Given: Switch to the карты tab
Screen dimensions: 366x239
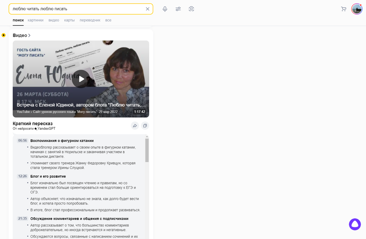Looking at the screenshot, I should [69, 20].
